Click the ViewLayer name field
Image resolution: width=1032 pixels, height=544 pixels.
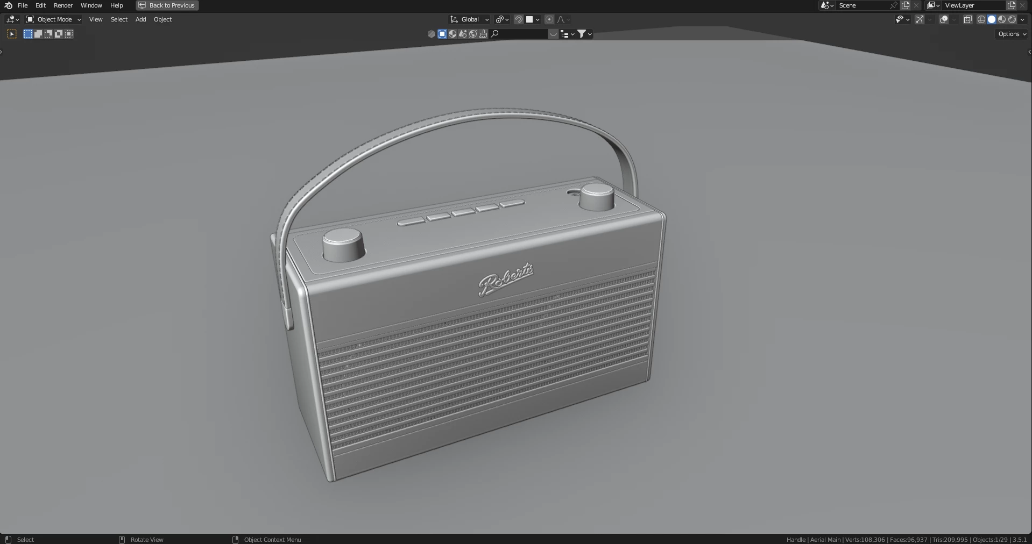point(973,5)
